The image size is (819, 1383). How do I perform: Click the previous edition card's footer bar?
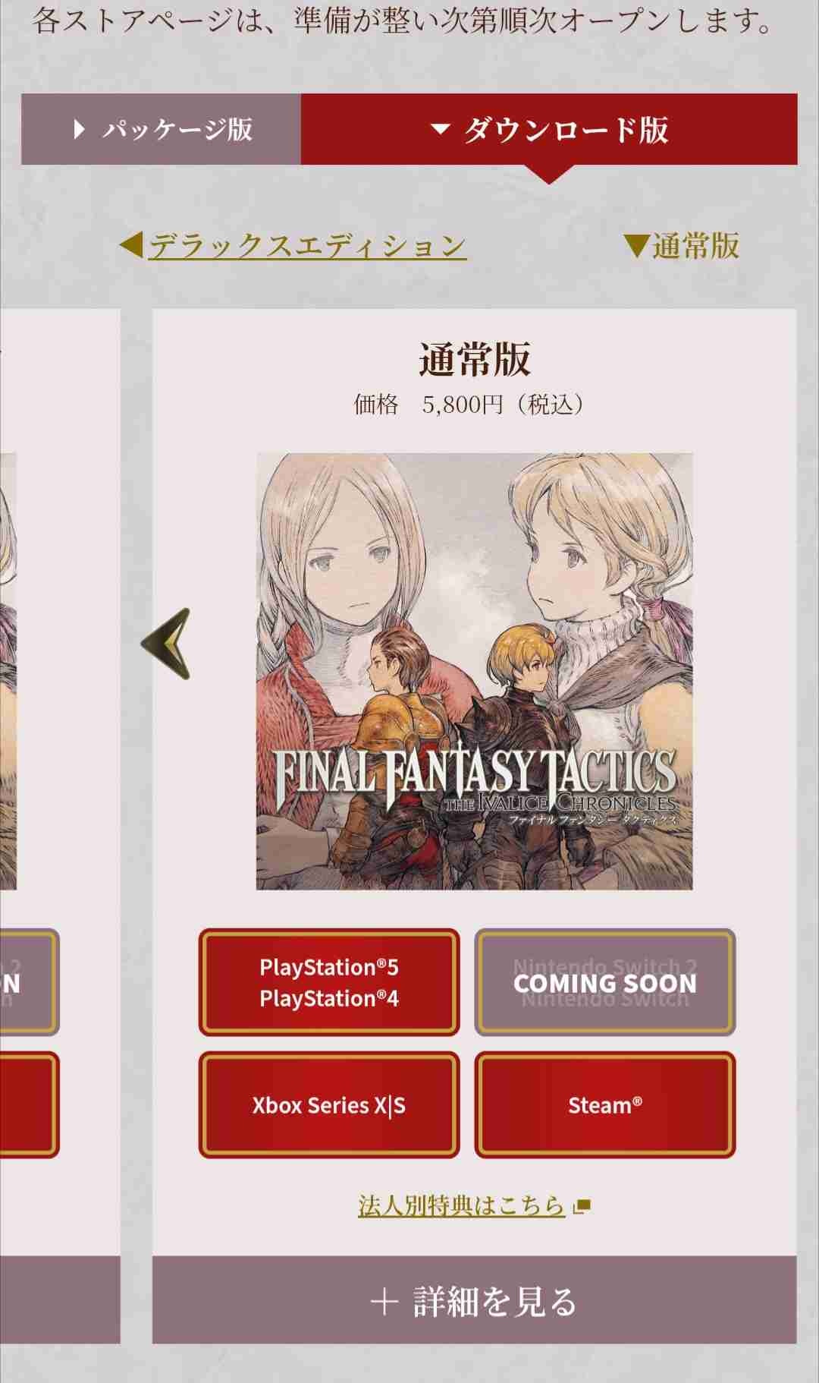pyautogui.click(x=60, y=1300)
